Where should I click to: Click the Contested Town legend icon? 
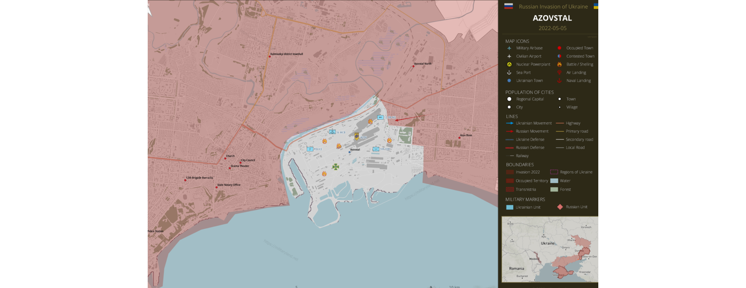559,56
